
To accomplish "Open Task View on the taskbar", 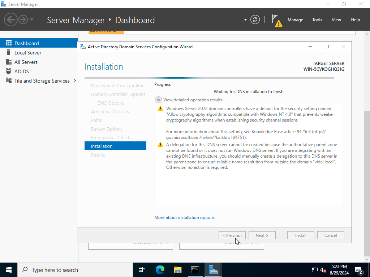I will pos(142,270).
